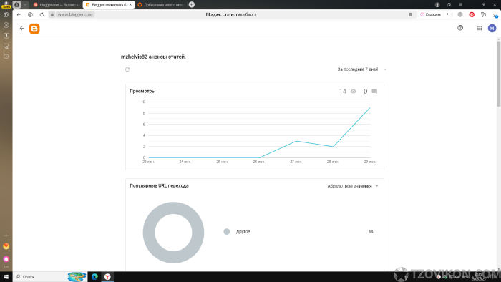The image size is (501, 282).
Task: Click top sidebar tabs panel icon
Action: pyautogui.click(x=6, y=15)
